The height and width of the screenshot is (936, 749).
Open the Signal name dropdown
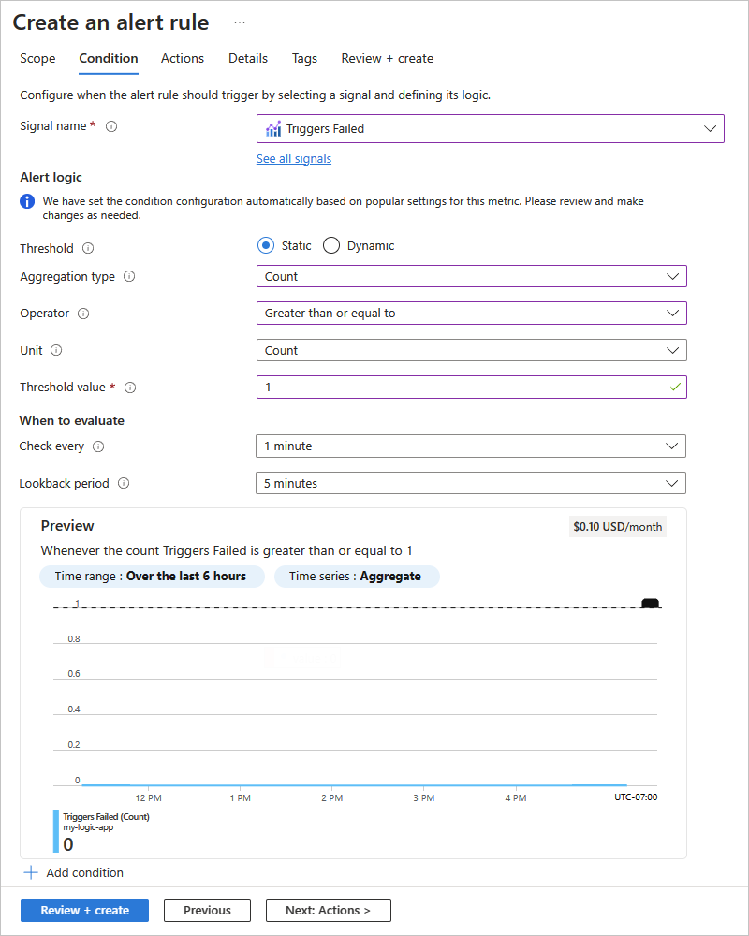click(x=491, y=128)
